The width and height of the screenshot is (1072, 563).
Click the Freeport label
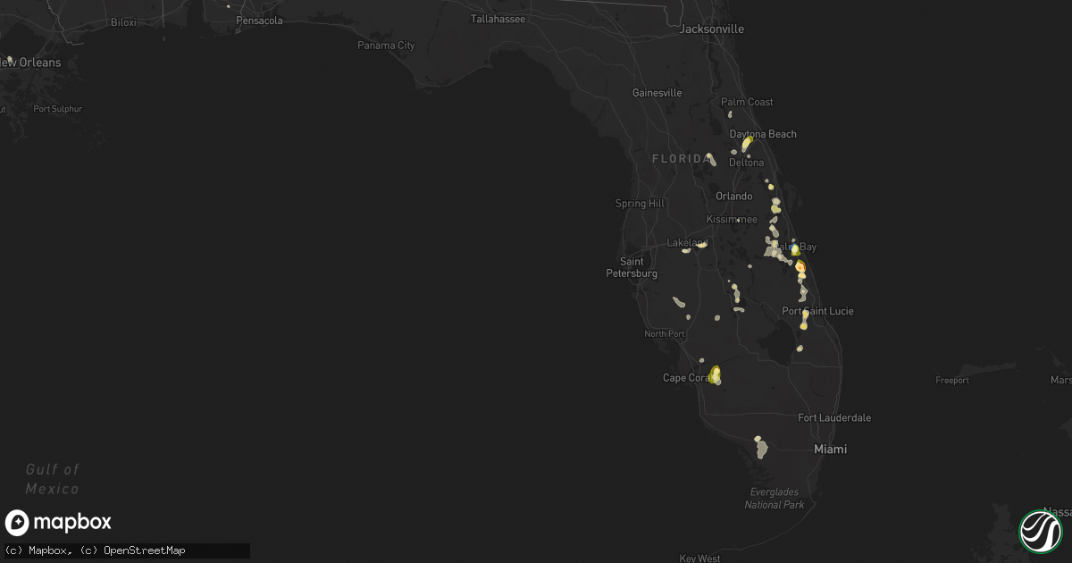(x=952, y=381)
